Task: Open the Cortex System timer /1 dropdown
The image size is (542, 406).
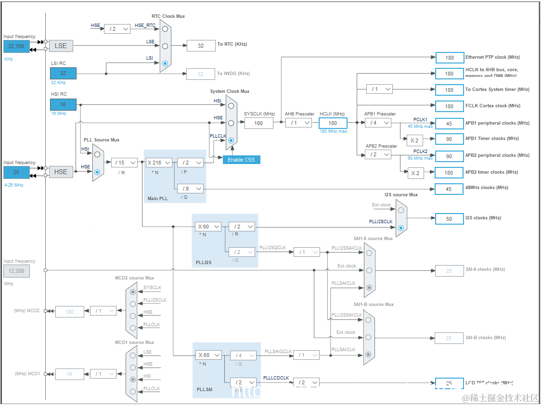Action: coord(379,89)
